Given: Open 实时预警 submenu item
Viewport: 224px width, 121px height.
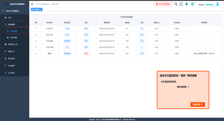Looking at the screenshot, I should click(14, 37).
